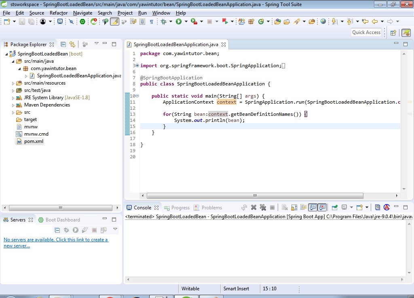Screen dimensions: 414x298
Task: Click the new server creation link
Action: tap(55, 240)
